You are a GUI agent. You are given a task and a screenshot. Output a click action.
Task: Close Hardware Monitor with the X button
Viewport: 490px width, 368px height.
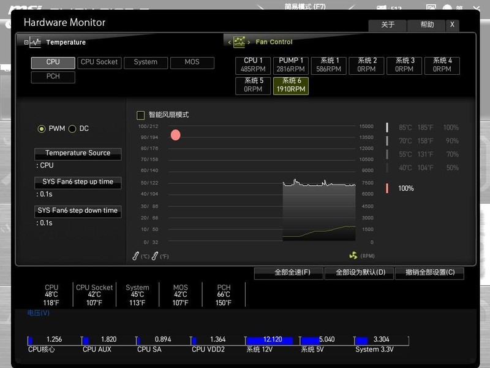452,25
